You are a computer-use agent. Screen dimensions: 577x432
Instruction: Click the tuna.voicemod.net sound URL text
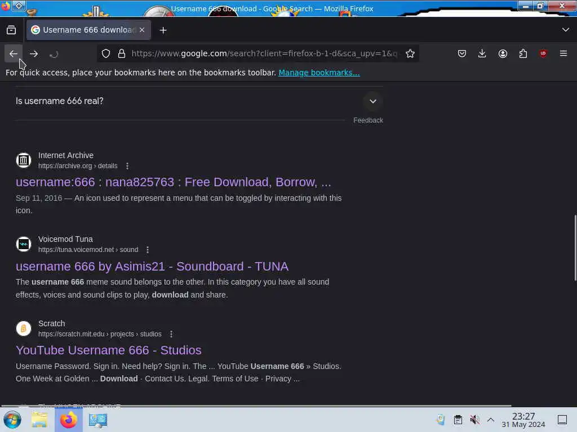tap(88, 250)
